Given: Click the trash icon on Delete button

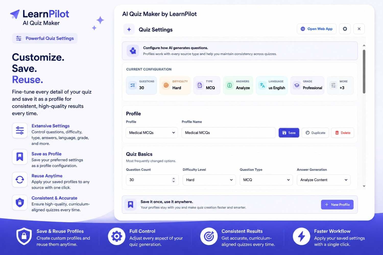Looking at the screenshot, I should 337,133.
